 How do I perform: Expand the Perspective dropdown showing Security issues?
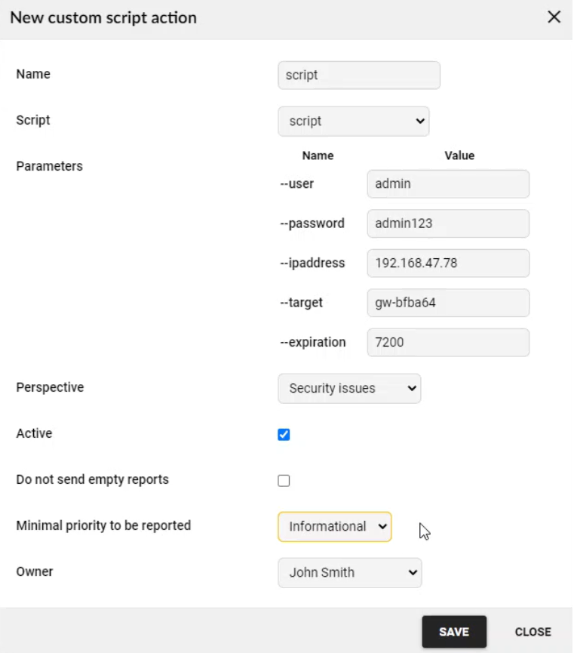tap(349, 388)
